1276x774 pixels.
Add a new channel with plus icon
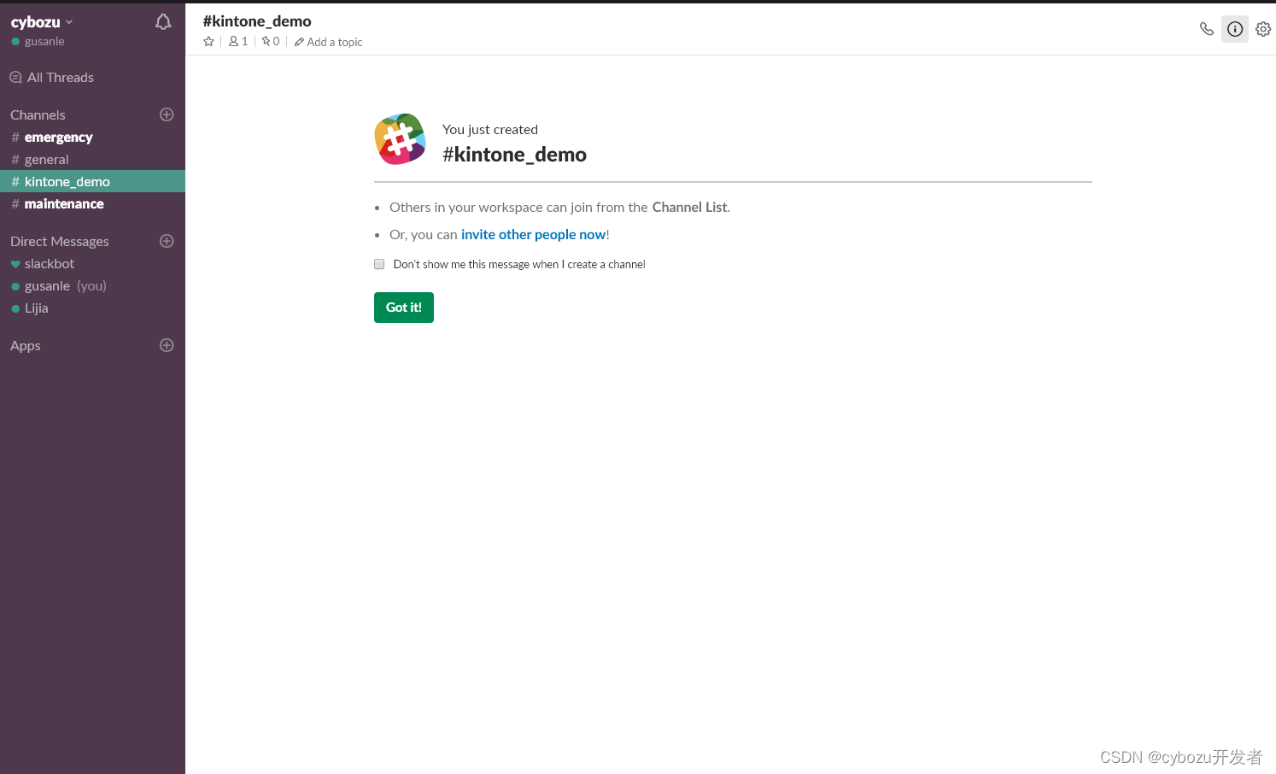point(167,114)
